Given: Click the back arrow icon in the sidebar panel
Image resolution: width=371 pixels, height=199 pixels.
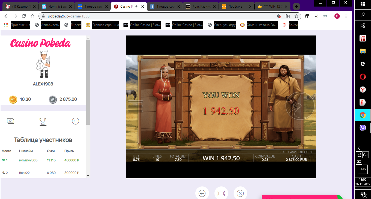Looking at the screenshot, I should pos(75,121).
